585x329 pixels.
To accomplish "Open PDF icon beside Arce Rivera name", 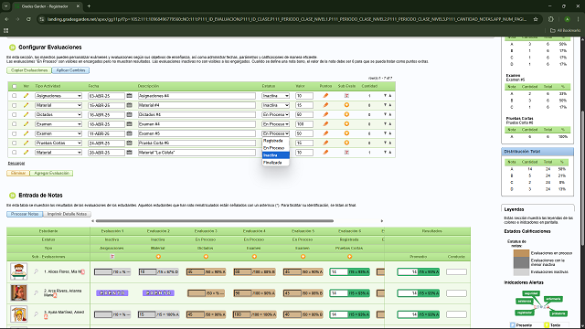I will pos(55,295).
